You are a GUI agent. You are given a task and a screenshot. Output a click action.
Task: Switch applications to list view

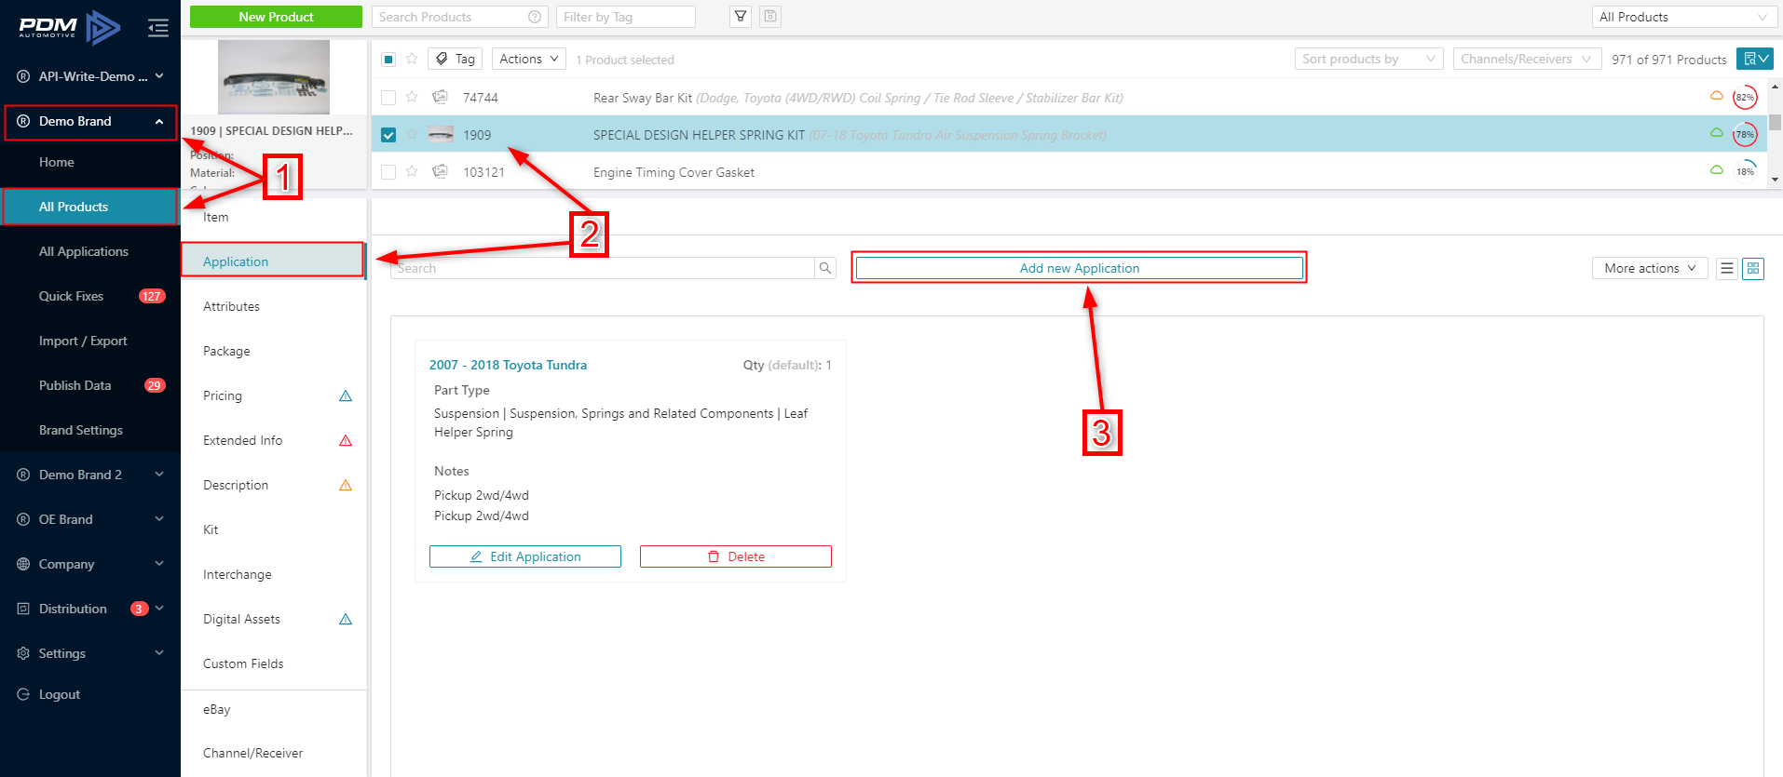point(1727,268)
